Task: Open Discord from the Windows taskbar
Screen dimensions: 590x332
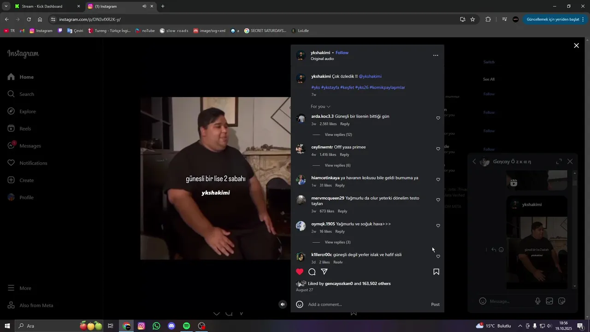Action: (x=171, y=326)
